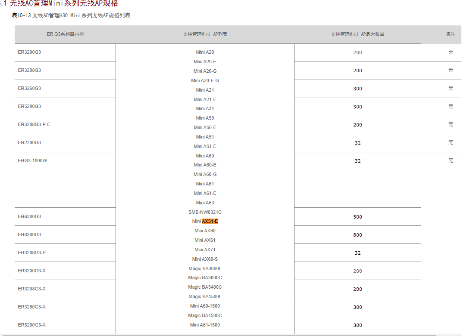Select Mini A51 AP entry
The width and height of the screenshot is (470, 336).
point(205,137)
